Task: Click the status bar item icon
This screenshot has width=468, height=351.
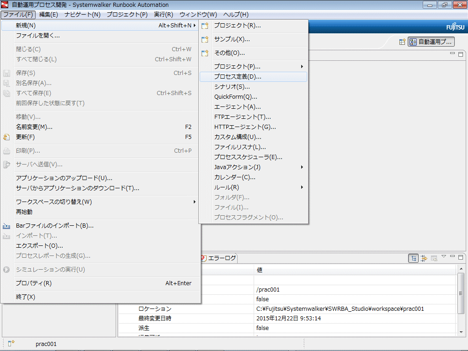Action: (x=11, y=344)
